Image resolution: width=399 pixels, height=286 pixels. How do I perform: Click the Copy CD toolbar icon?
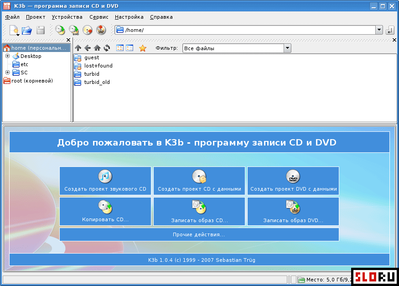click(x=60, y=30)
